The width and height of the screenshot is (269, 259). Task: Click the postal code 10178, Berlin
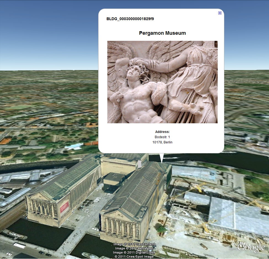click(162, 142)
